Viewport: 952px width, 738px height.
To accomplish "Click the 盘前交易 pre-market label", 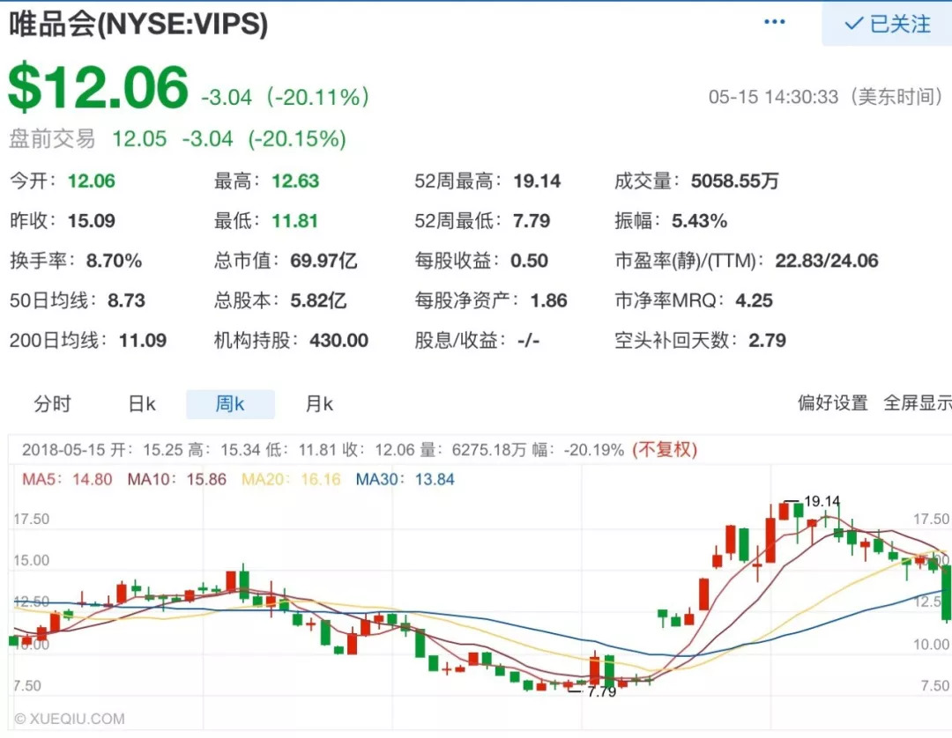I will 52,139.
